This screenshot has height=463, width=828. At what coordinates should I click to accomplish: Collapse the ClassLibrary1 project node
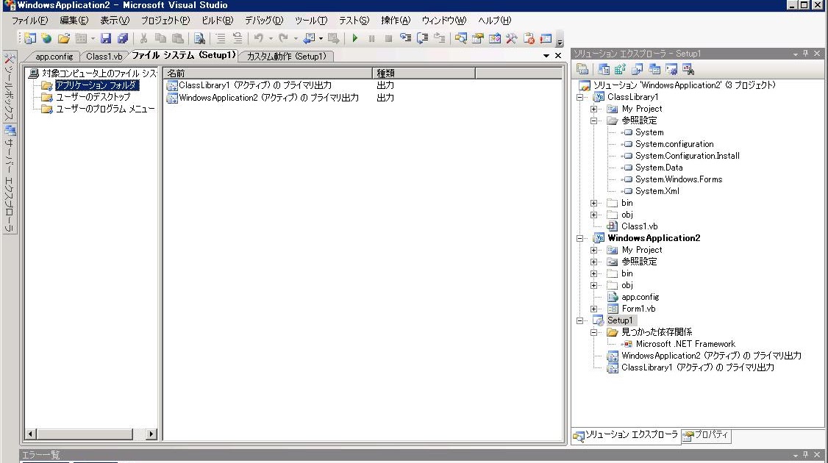(579, 97)
